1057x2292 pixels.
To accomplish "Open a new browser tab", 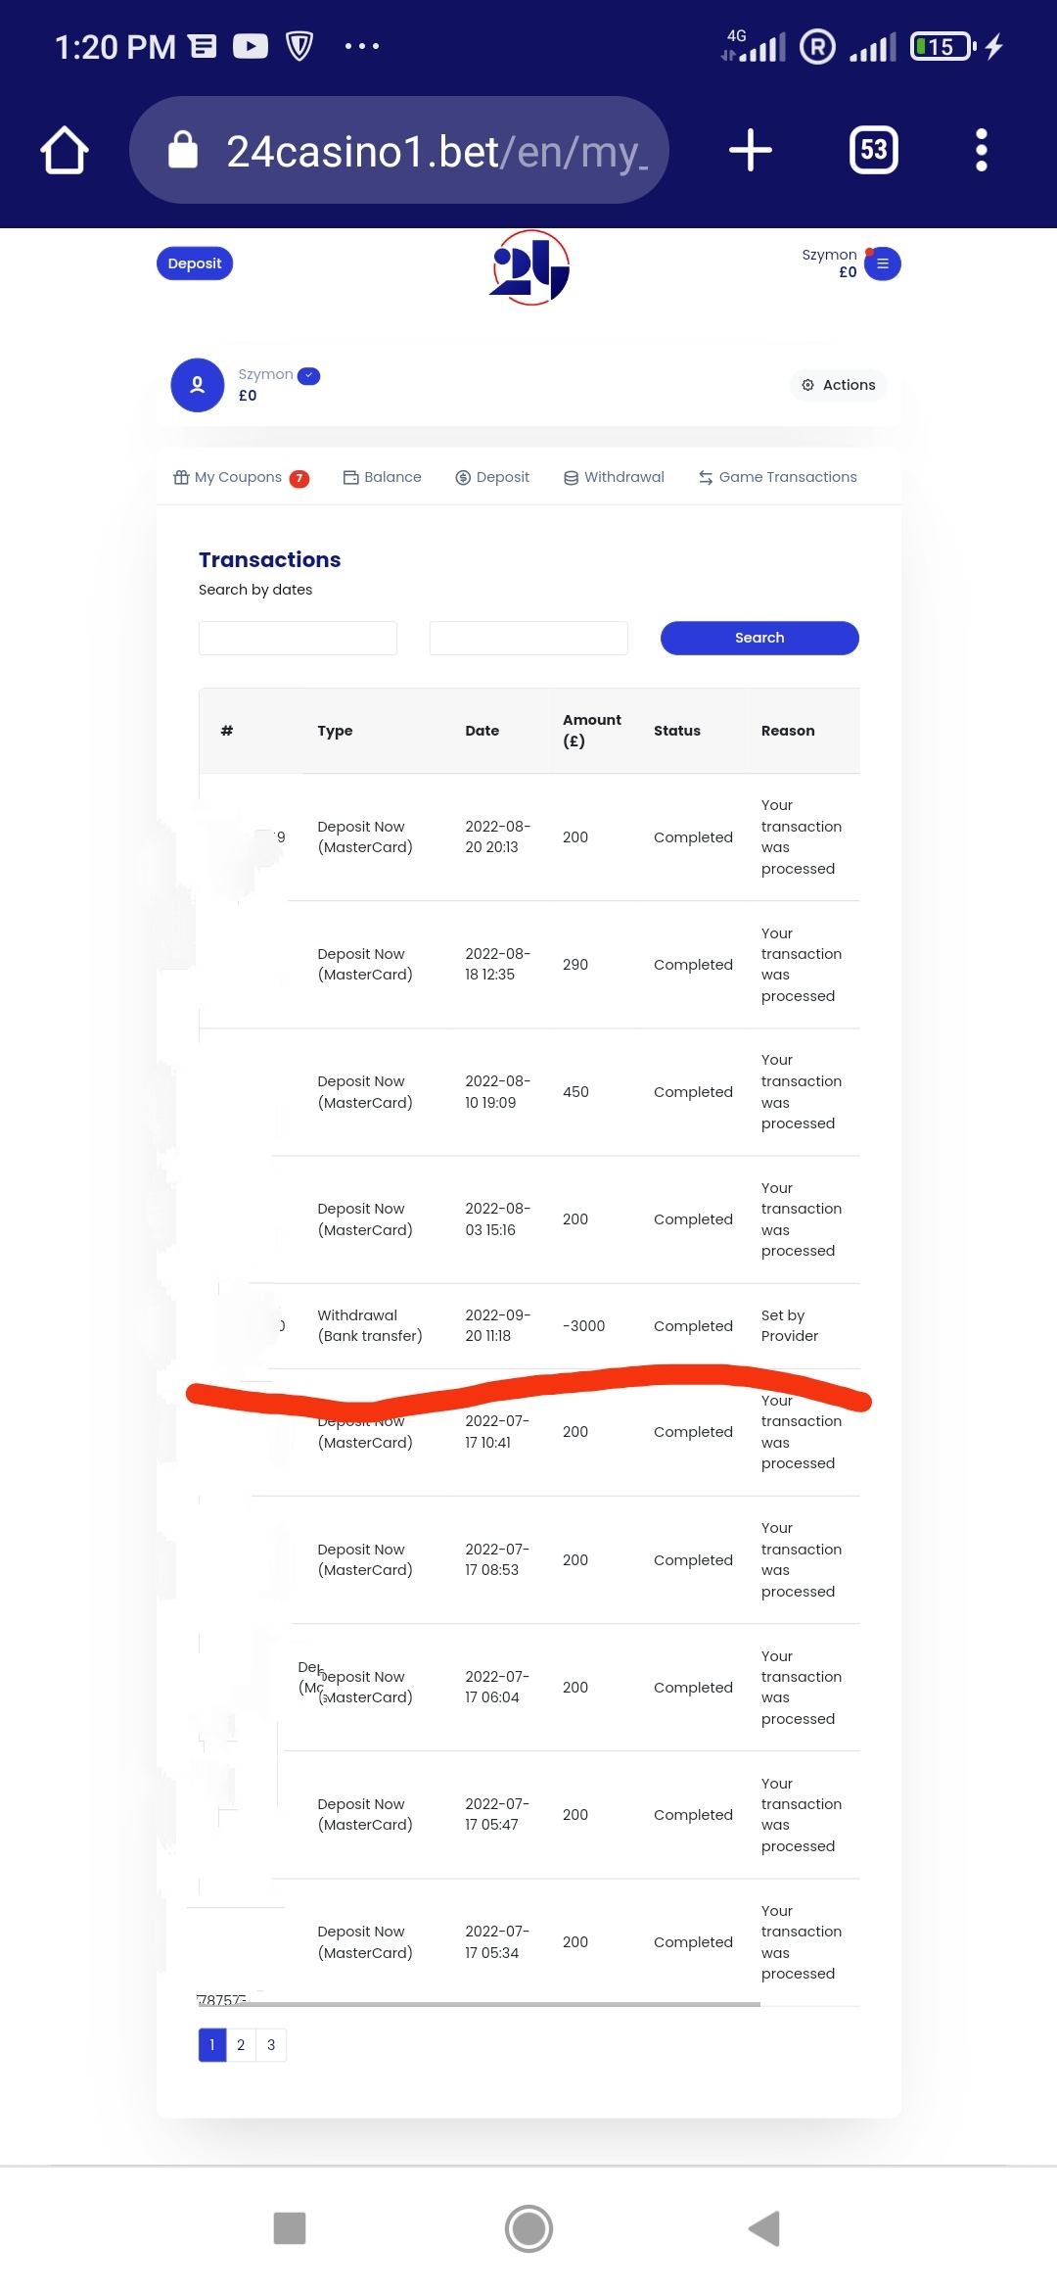I will tap(751, 151).
